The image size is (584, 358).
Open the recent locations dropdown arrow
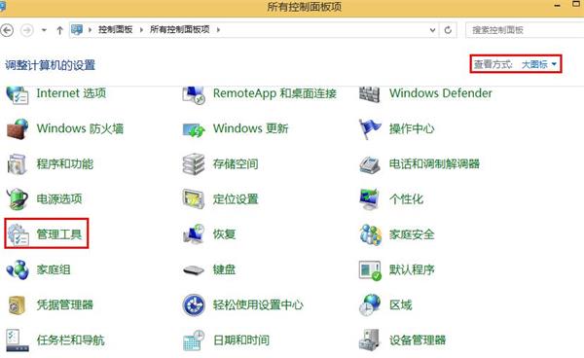[44, 30]
